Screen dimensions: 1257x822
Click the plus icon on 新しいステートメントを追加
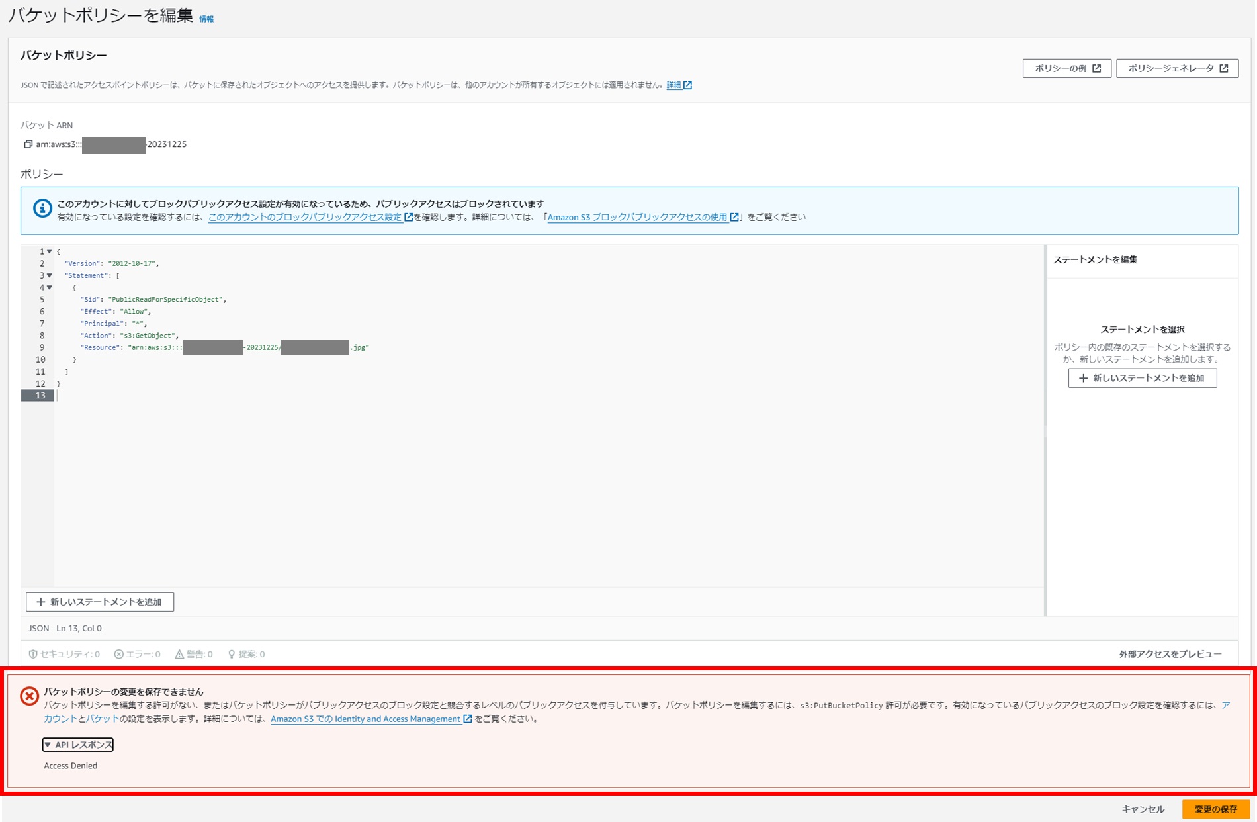point(40,602)
